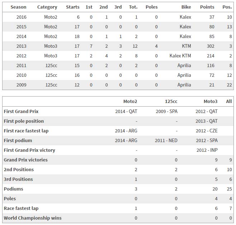Image resolution: width=236 pixels, height=225 pixels.
Task: Click the Season column header
Action: [x=18, y=7]
